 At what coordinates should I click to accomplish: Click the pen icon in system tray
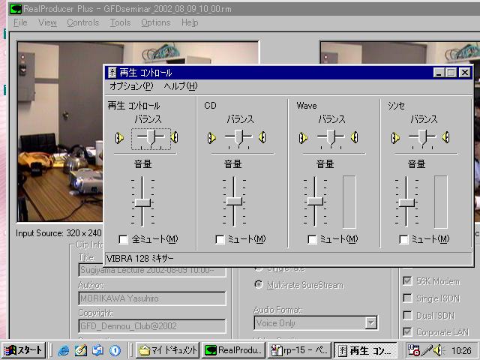click(x=427, y=350)
